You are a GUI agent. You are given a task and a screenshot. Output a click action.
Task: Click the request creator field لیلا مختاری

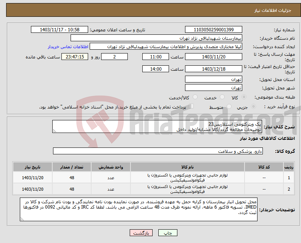(x=166, y=47)
